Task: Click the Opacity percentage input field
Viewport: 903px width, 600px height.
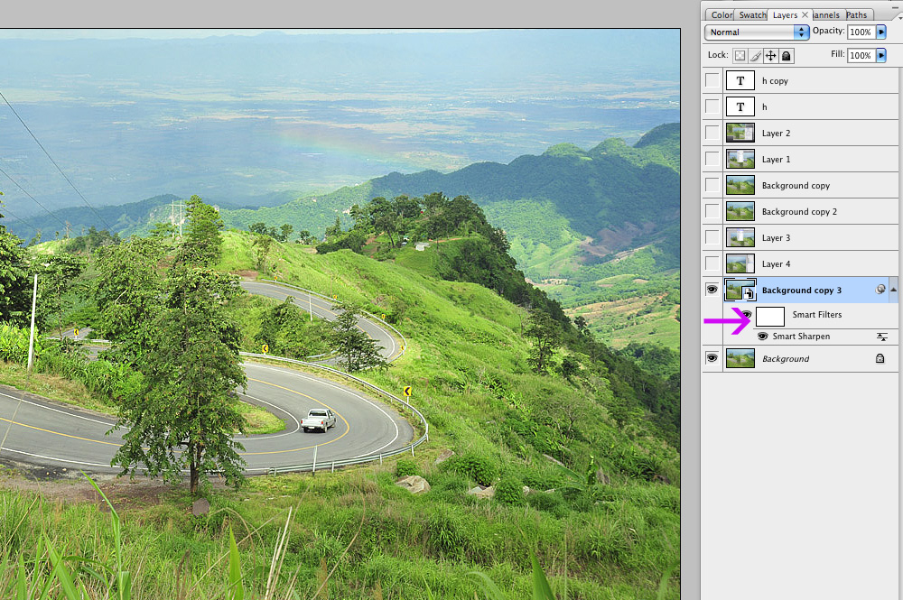Action: pos(860,32)
